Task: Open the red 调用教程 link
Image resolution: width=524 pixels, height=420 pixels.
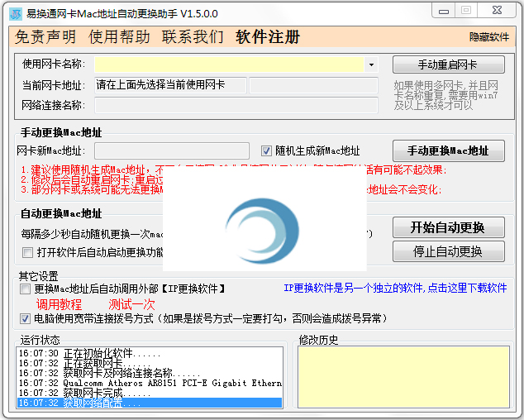Action: tap(59, 304)
